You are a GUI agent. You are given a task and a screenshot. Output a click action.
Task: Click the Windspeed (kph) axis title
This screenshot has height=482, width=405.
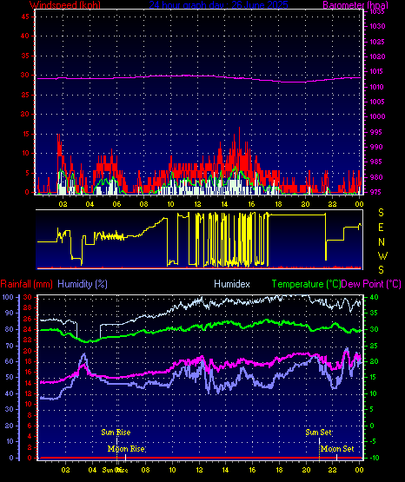pos(65,4)
